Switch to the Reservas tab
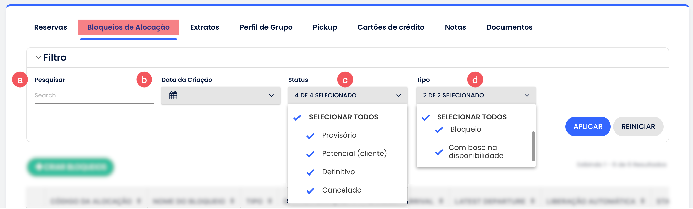Screen dimensions: 693x209 coord(50,27)
